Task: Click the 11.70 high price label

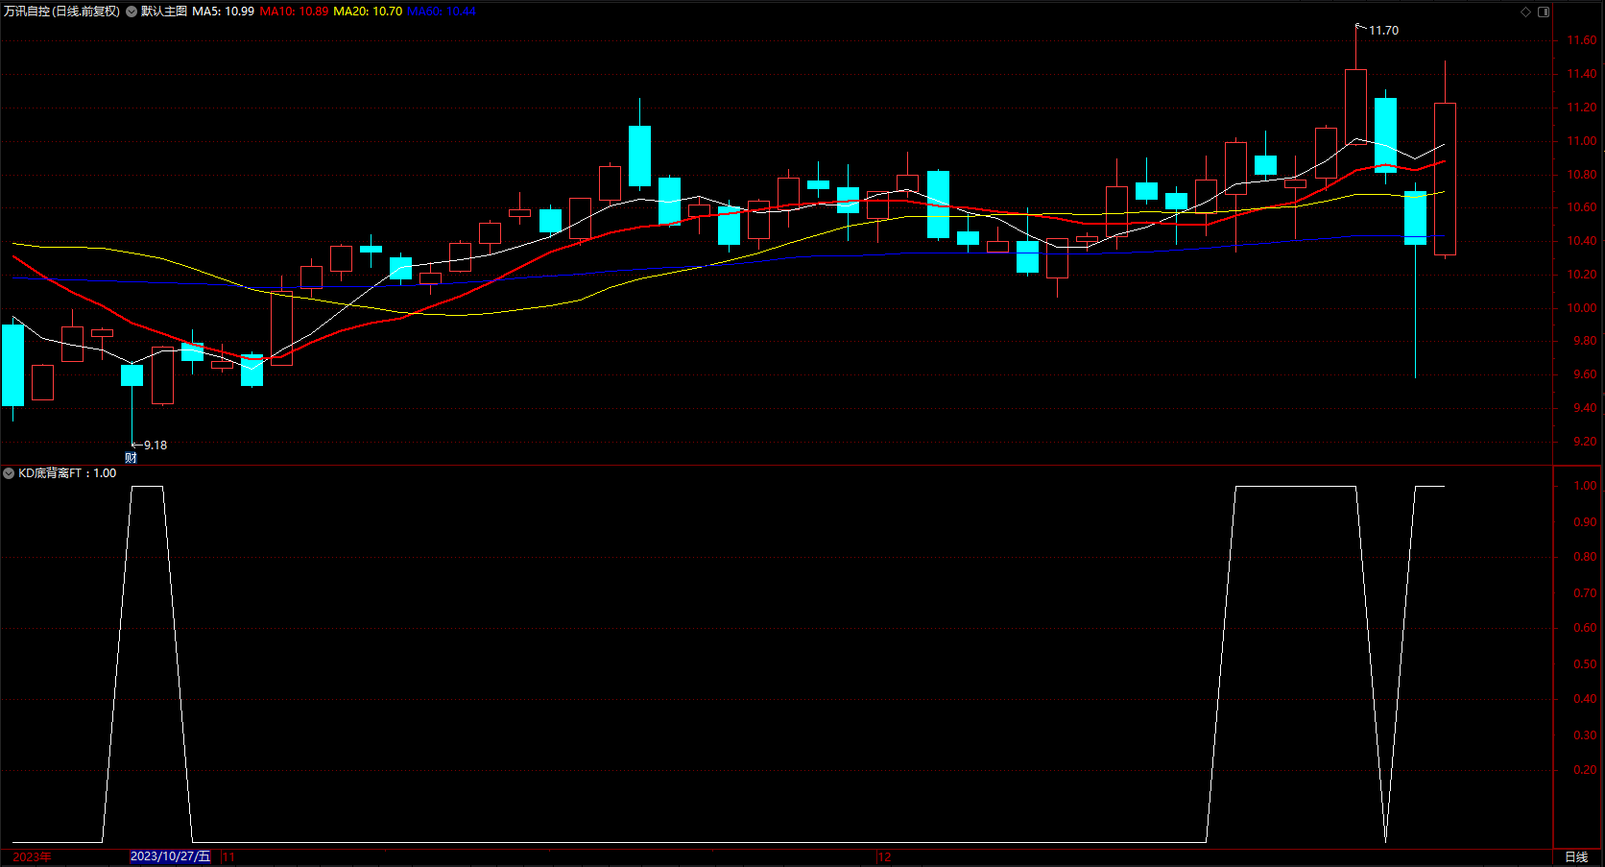Action: [x=1383, y=31]
